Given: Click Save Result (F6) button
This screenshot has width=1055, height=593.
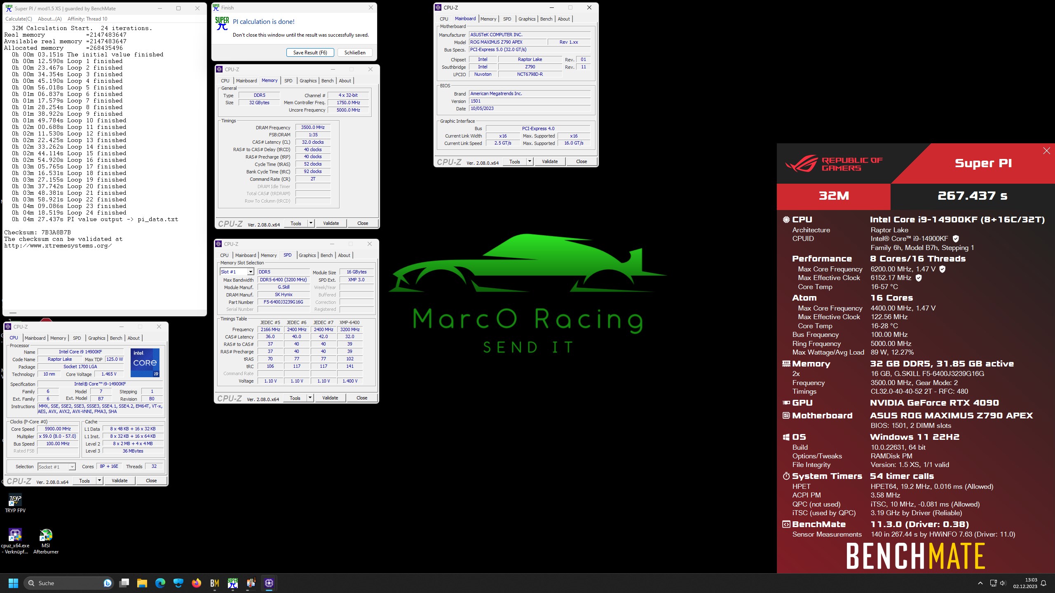Looking at the screenshot, I should pos(310,52).
